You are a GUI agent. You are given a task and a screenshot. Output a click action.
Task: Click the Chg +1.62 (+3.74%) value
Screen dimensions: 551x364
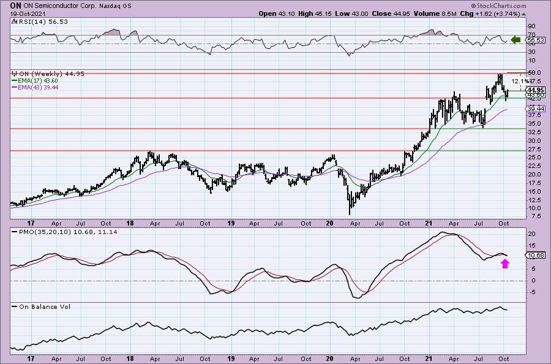tap(490, 13)
